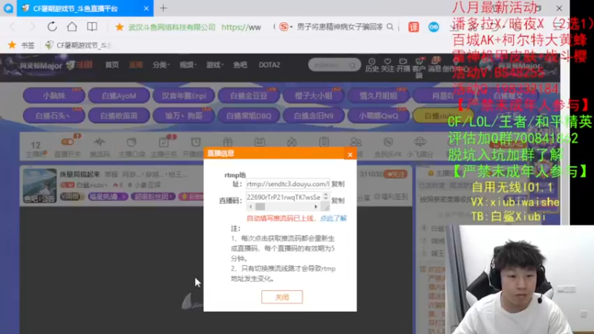Open the 橙子大小姐 streamer pill
The image size is (594, 334).
click(x=313, y=96)
